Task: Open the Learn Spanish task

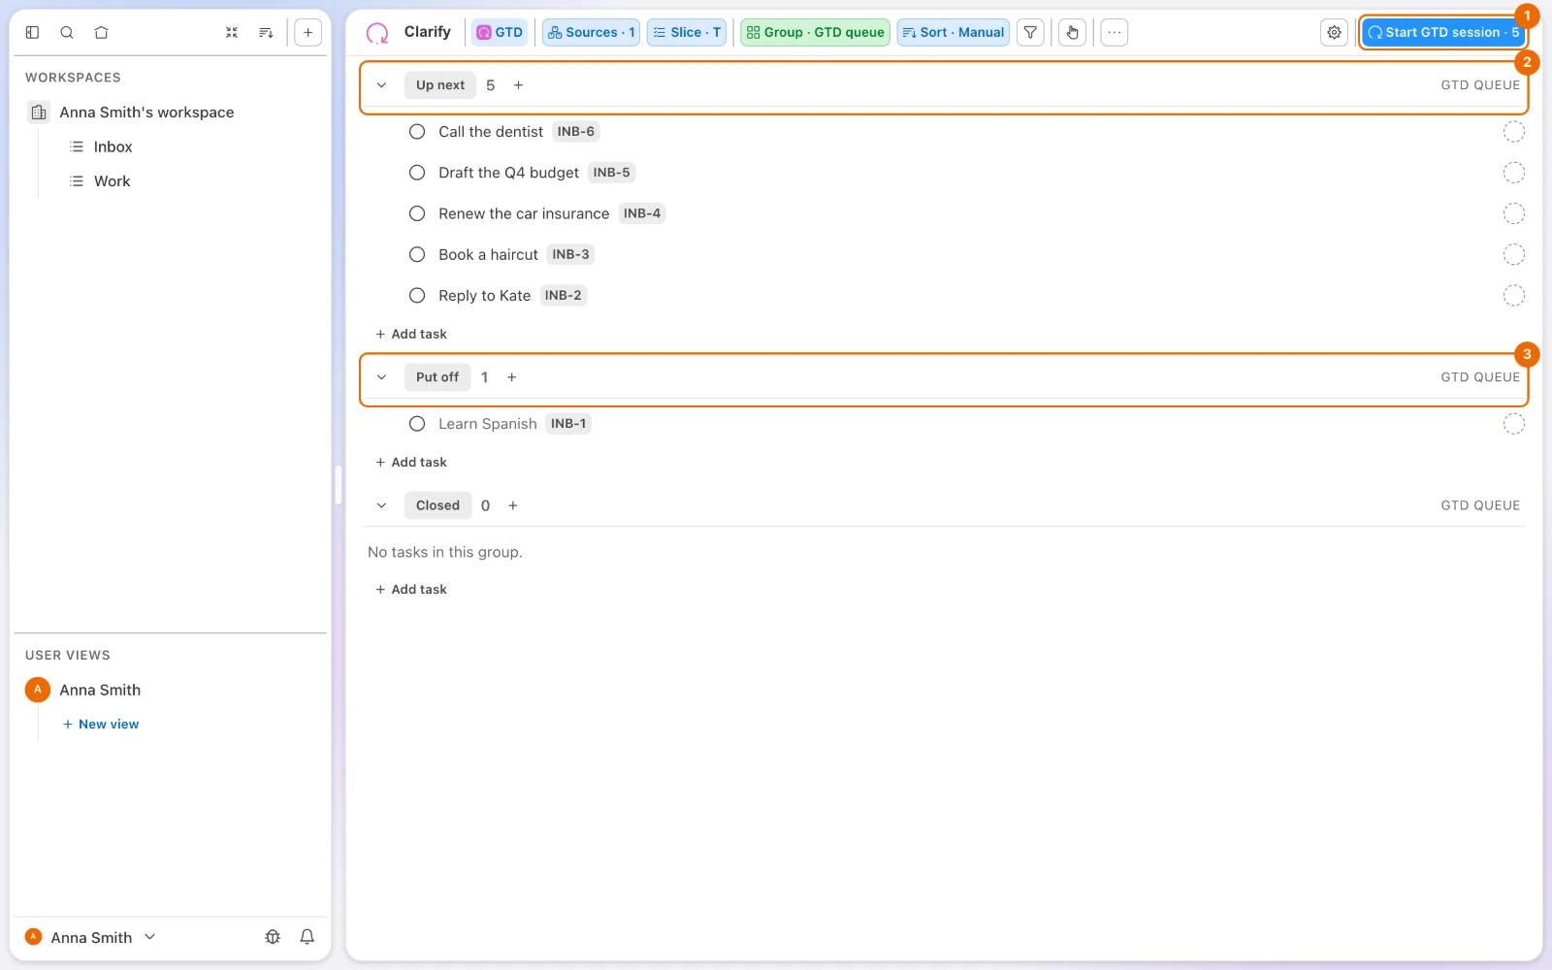Action: (x=488, y=424)
